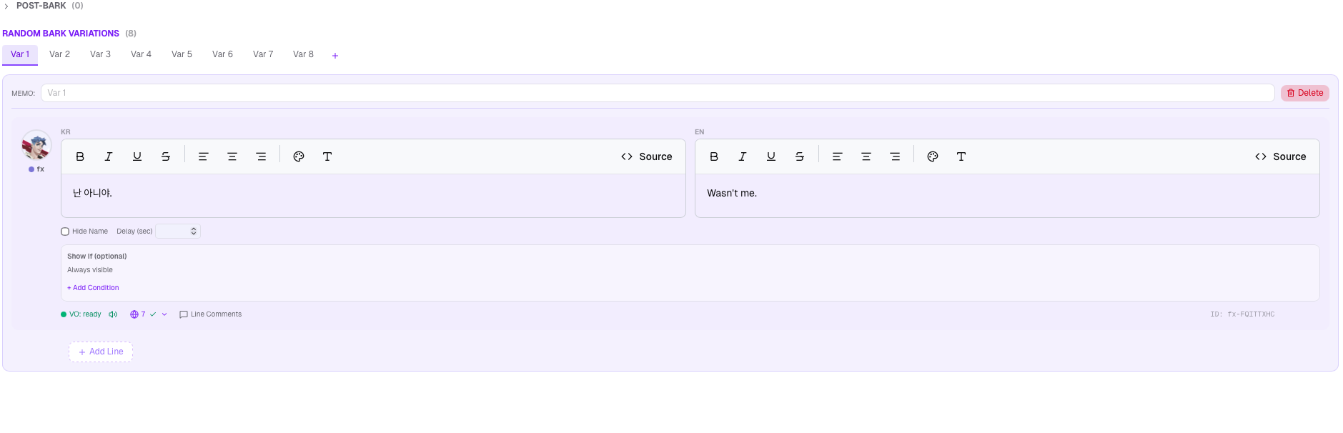
Task: Select the Var 8 tab
Action: click(303, 54)
